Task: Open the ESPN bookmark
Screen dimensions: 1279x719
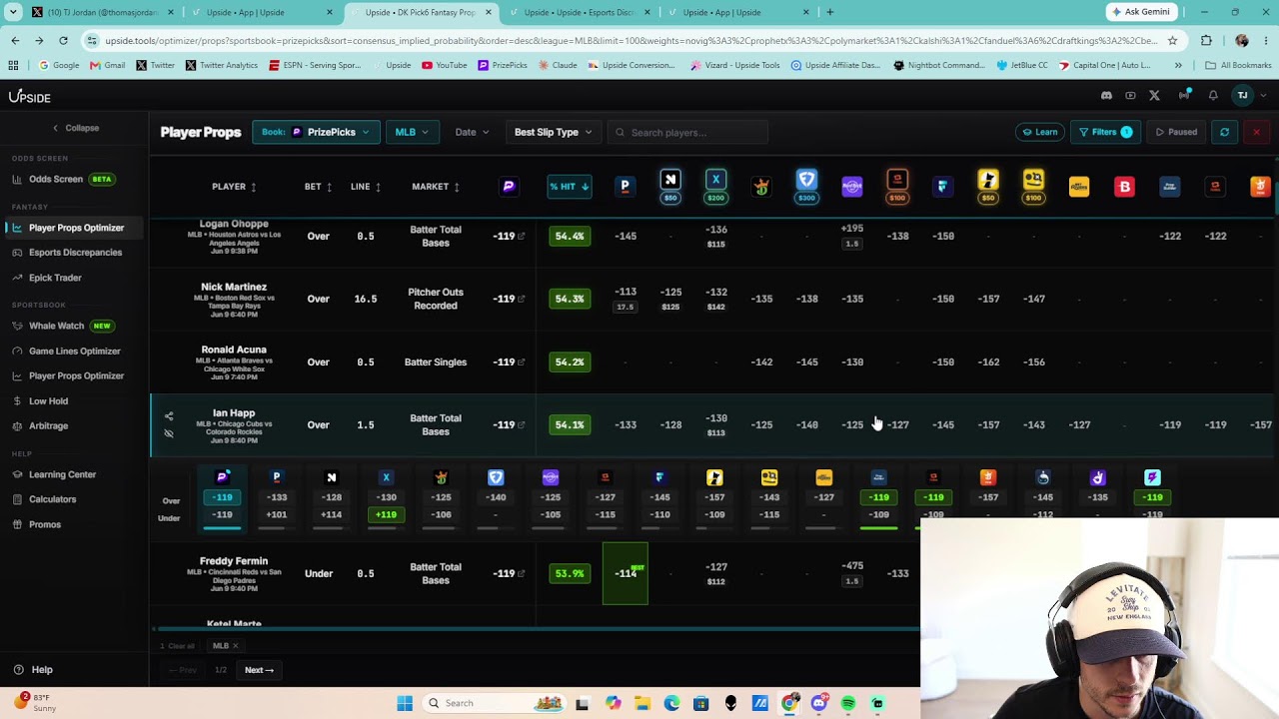Action: pos(316,65)
